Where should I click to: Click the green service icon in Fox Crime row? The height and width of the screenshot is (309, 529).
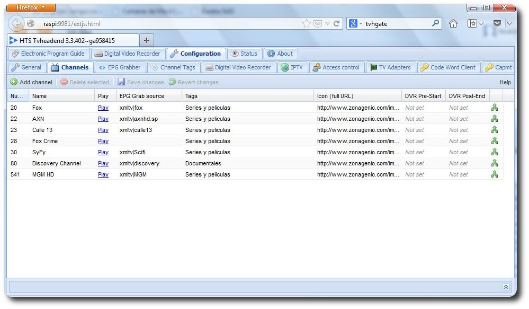point(494,141)
